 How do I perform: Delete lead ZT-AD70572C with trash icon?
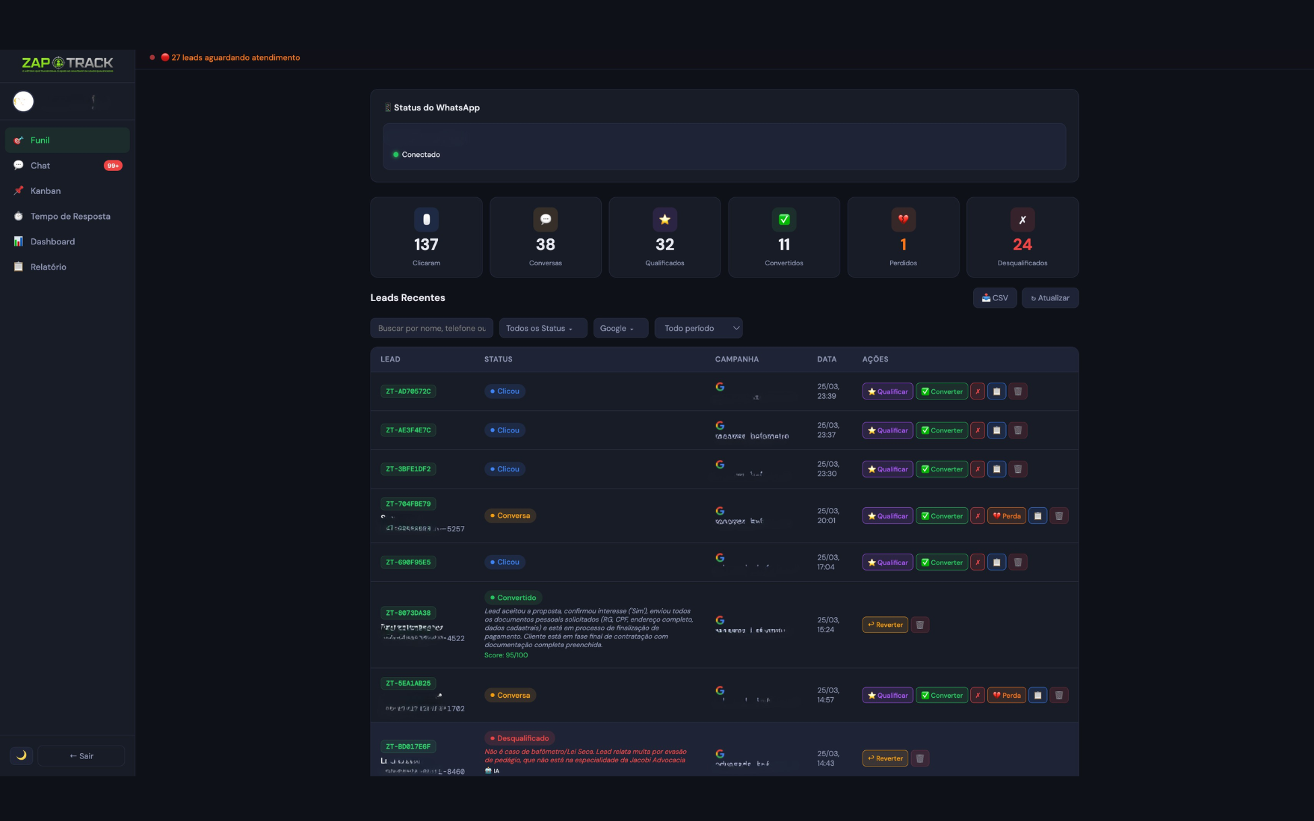click(1018, 391)
